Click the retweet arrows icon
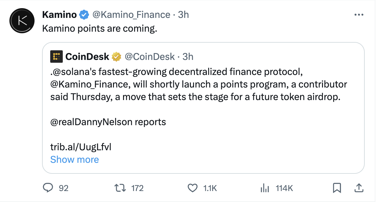The width and height of the screenshot is (376, 202). click(121, 188)
